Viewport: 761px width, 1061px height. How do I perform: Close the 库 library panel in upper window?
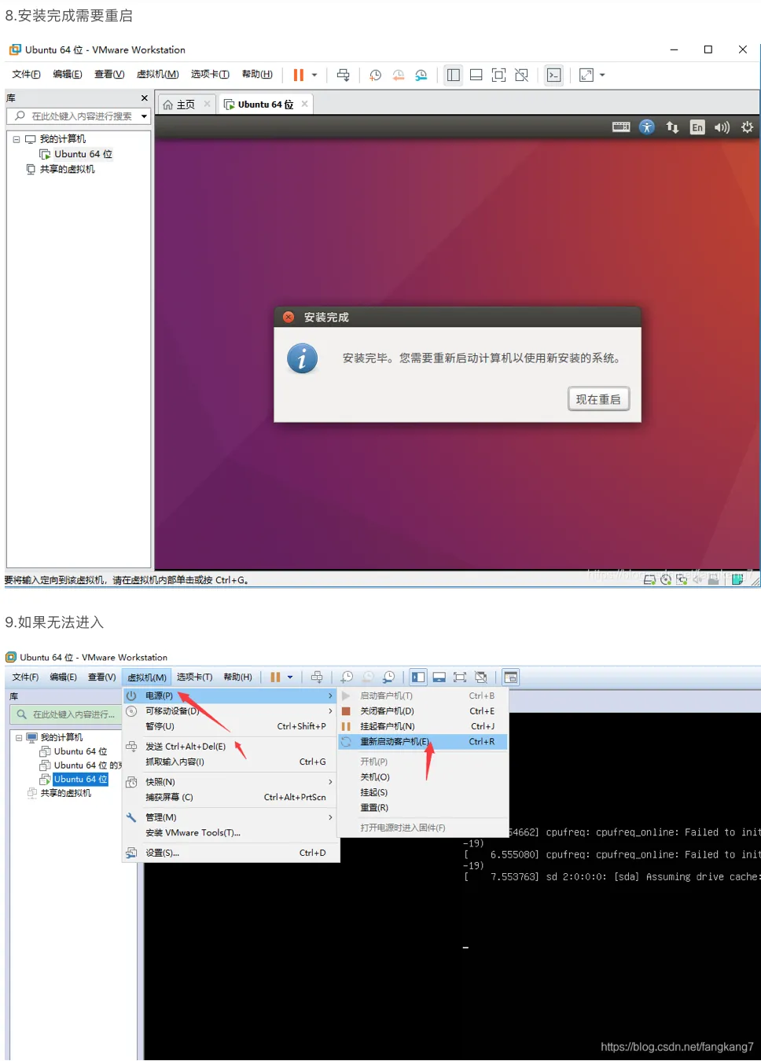[x=144, y=97]
